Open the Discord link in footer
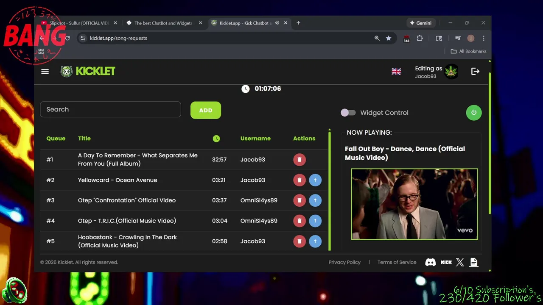Screen dimensions: 543x305 pyautogui.click(x=430, y=262)
